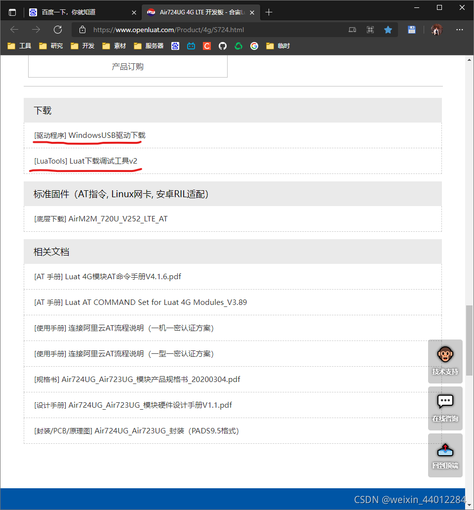Open AirM2M_720U_V252_LTE_AT firmware link

tap(101, 219)
